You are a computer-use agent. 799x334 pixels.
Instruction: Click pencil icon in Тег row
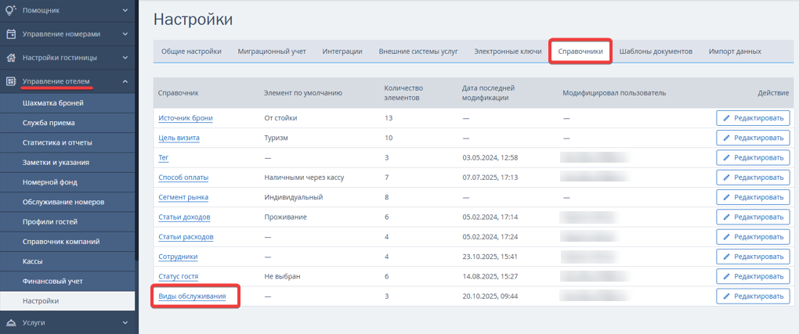(727, 158)
